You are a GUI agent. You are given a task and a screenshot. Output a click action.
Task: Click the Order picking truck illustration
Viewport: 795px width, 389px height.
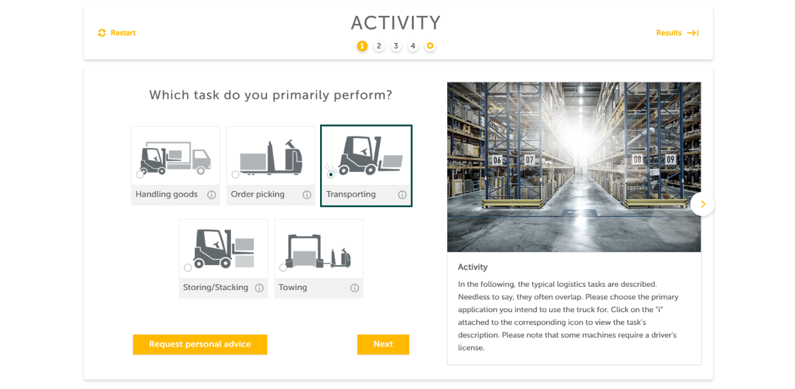pyautogui.click(x=271, y=157)
